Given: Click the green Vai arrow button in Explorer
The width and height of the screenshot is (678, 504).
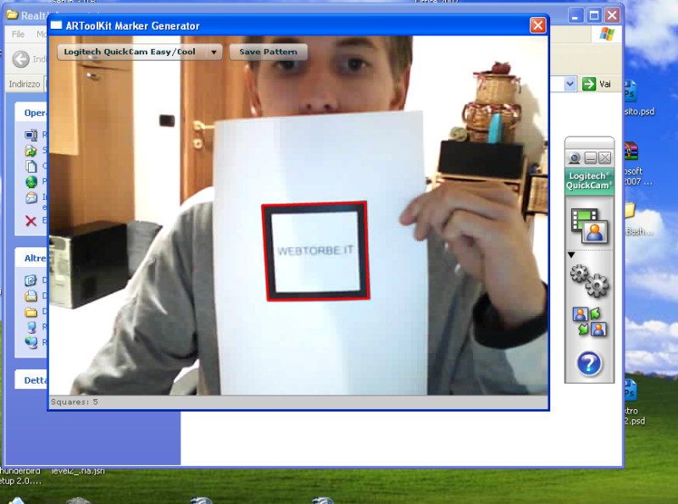Looking at the screenshot, I should (x=589, y=84).
